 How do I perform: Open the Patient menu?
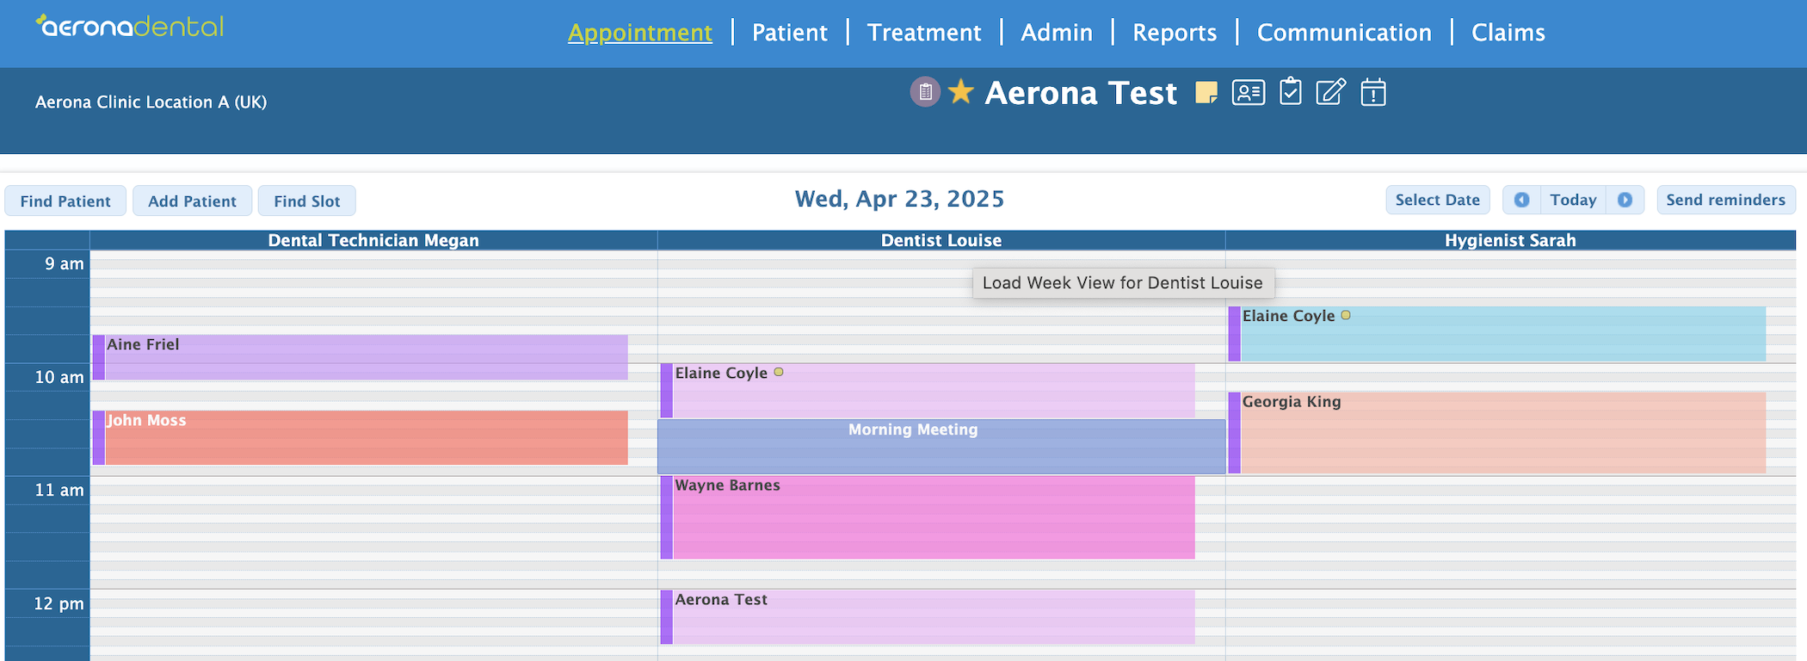point(789,33)
